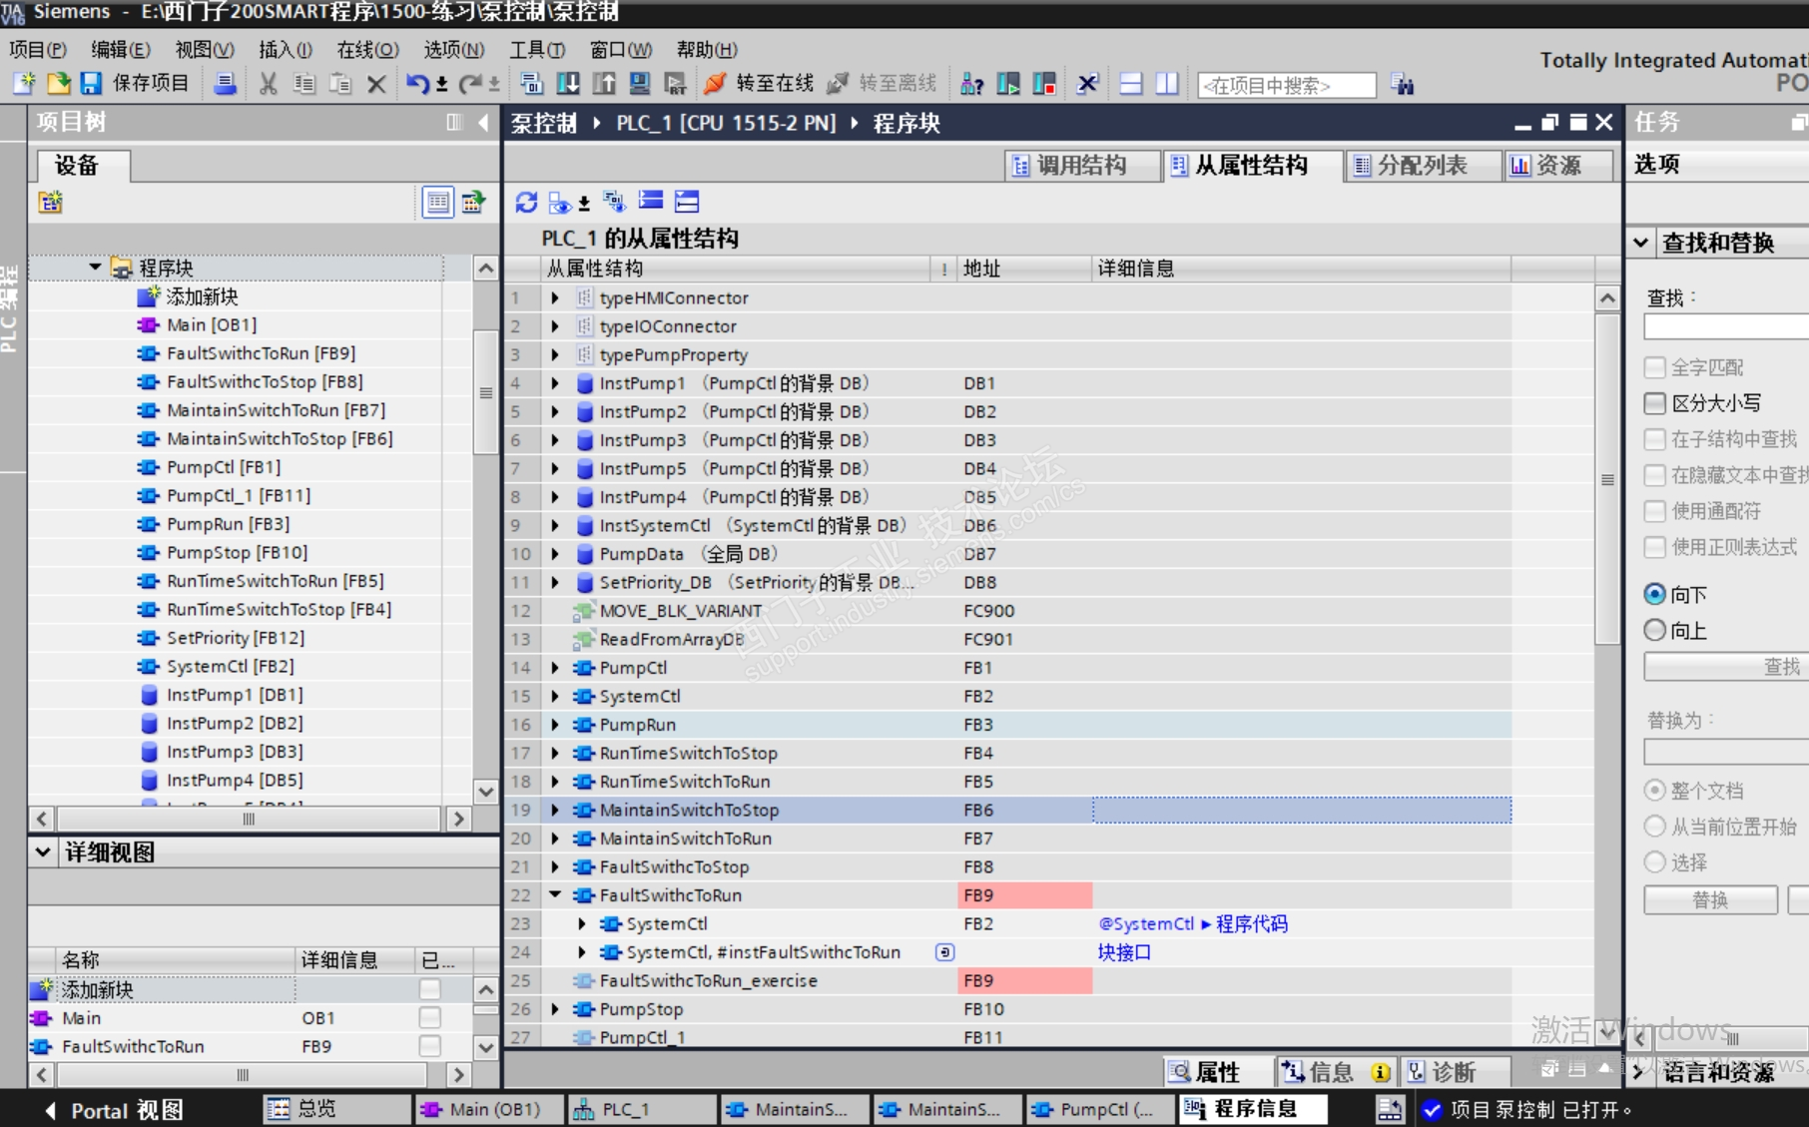
Task: Click the compile icon in the toolbar
Action: click(531, 84)
